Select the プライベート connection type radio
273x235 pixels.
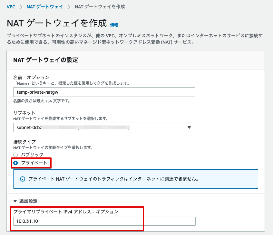click(x=15, y=163)
